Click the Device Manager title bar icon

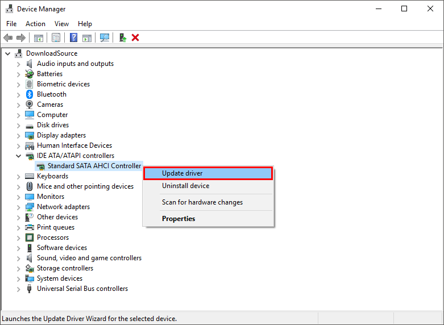click(9, 9)
